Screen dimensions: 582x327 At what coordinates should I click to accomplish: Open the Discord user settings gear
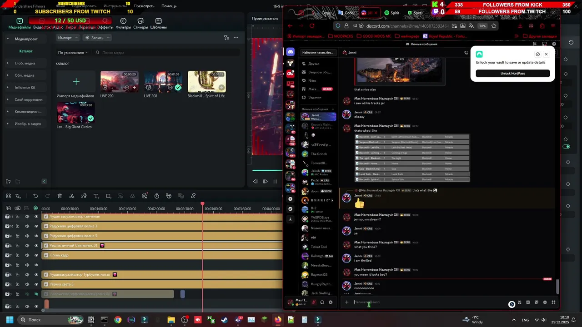coord(331,302)
